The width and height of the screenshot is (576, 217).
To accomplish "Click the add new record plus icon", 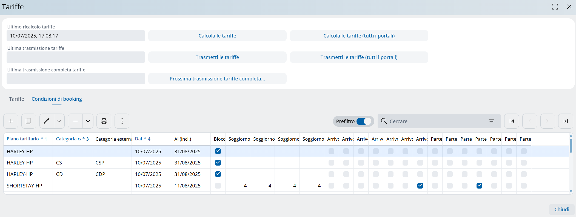I will point(11,121).
